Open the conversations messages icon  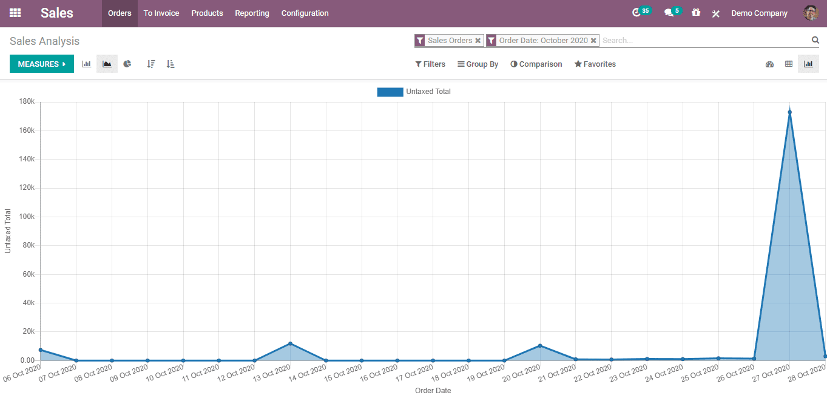(669, 13)
